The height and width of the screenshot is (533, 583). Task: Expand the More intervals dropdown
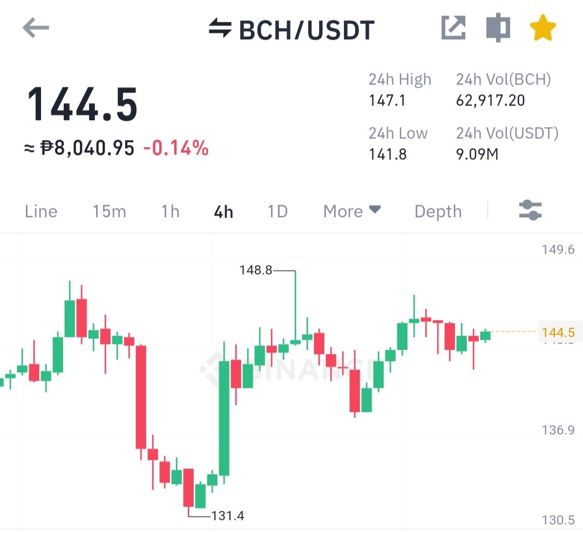352,211
